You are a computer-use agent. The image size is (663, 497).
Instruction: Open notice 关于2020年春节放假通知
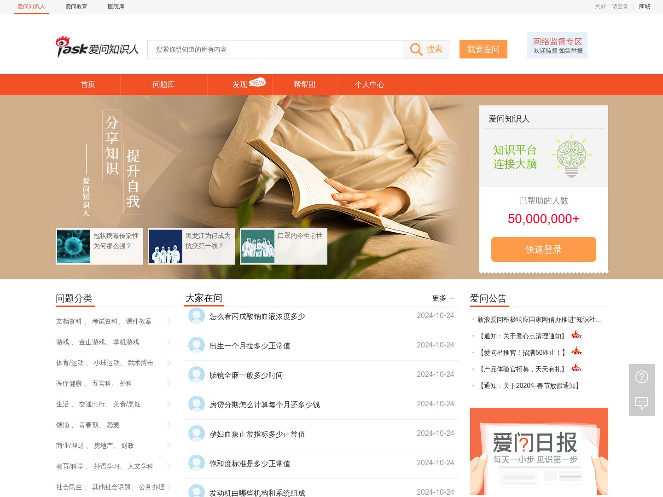[x=529, y=386]
